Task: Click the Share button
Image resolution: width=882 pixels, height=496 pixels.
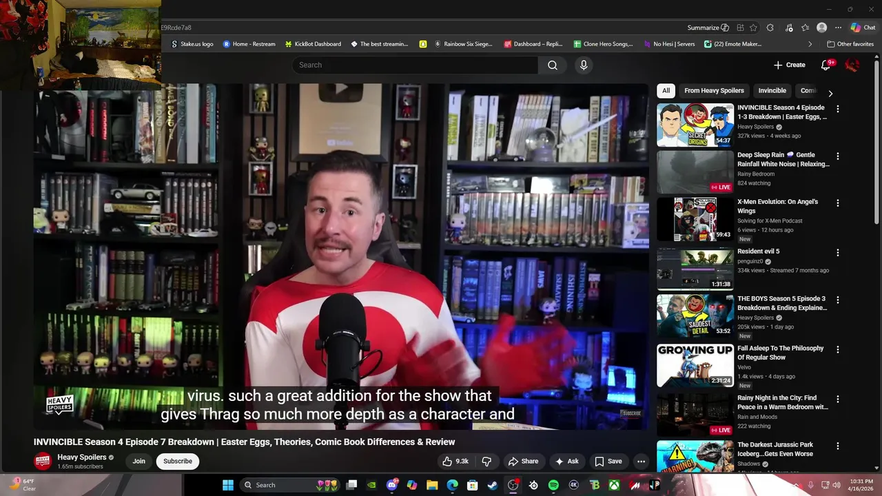Action: 523,462
